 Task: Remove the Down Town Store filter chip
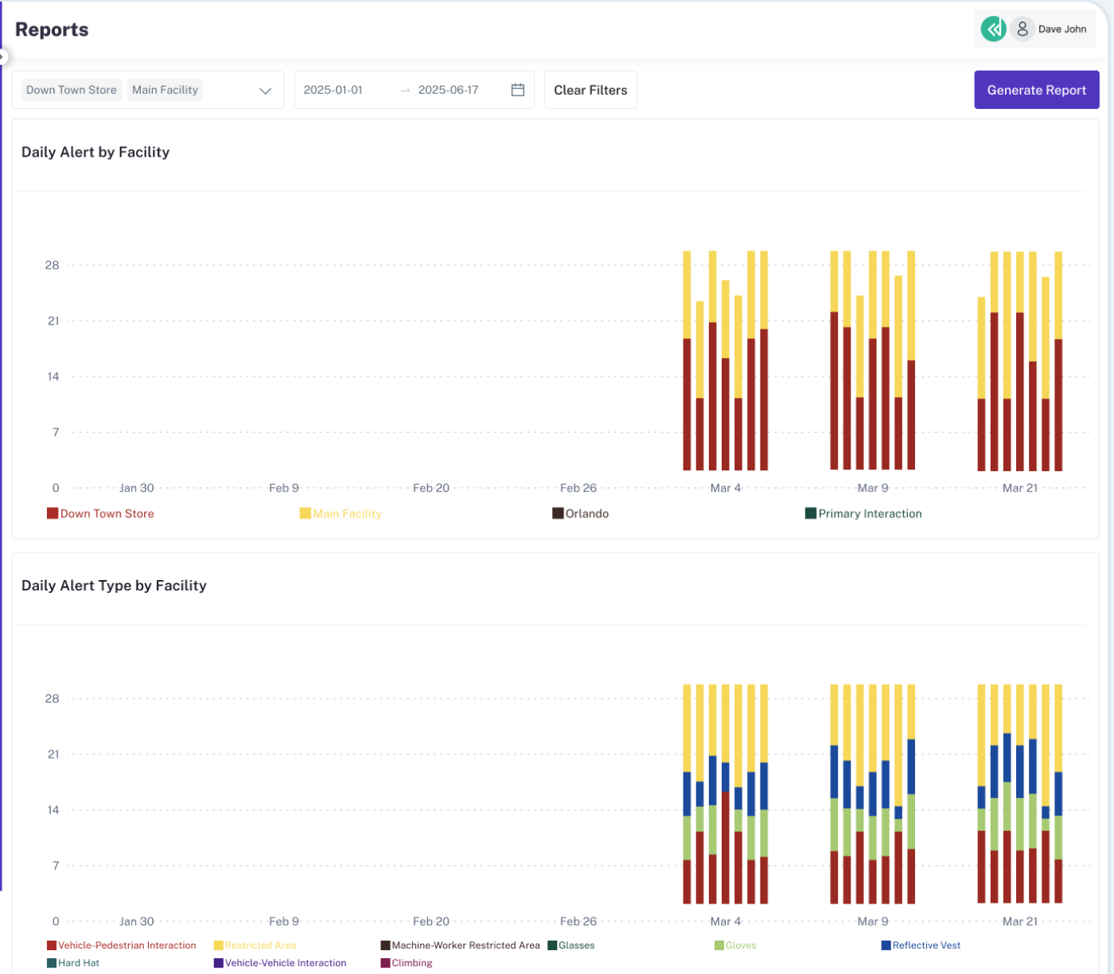[71, 89]
